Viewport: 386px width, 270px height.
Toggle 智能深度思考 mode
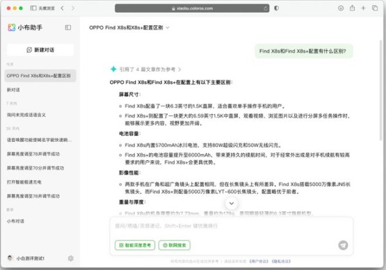pyautogui.click(x=135, y=245)
